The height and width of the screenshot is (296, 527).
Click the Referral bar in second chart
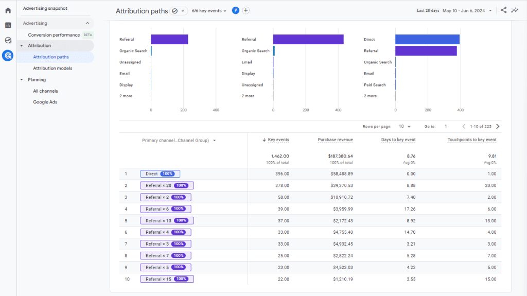point(308,39)
